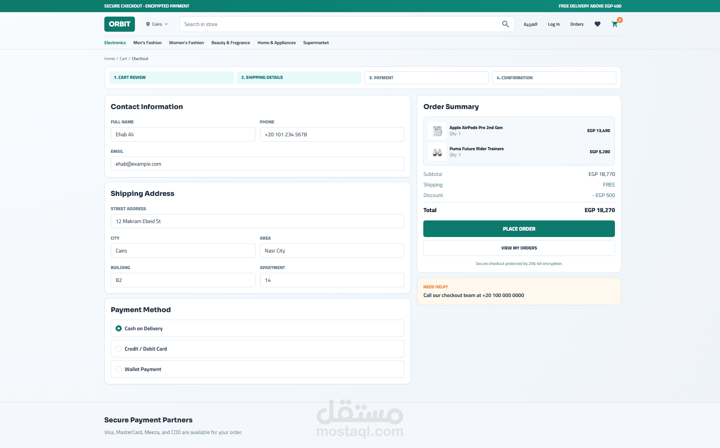
Task: Click the ORBIT logo
Action: pos(119,24)
